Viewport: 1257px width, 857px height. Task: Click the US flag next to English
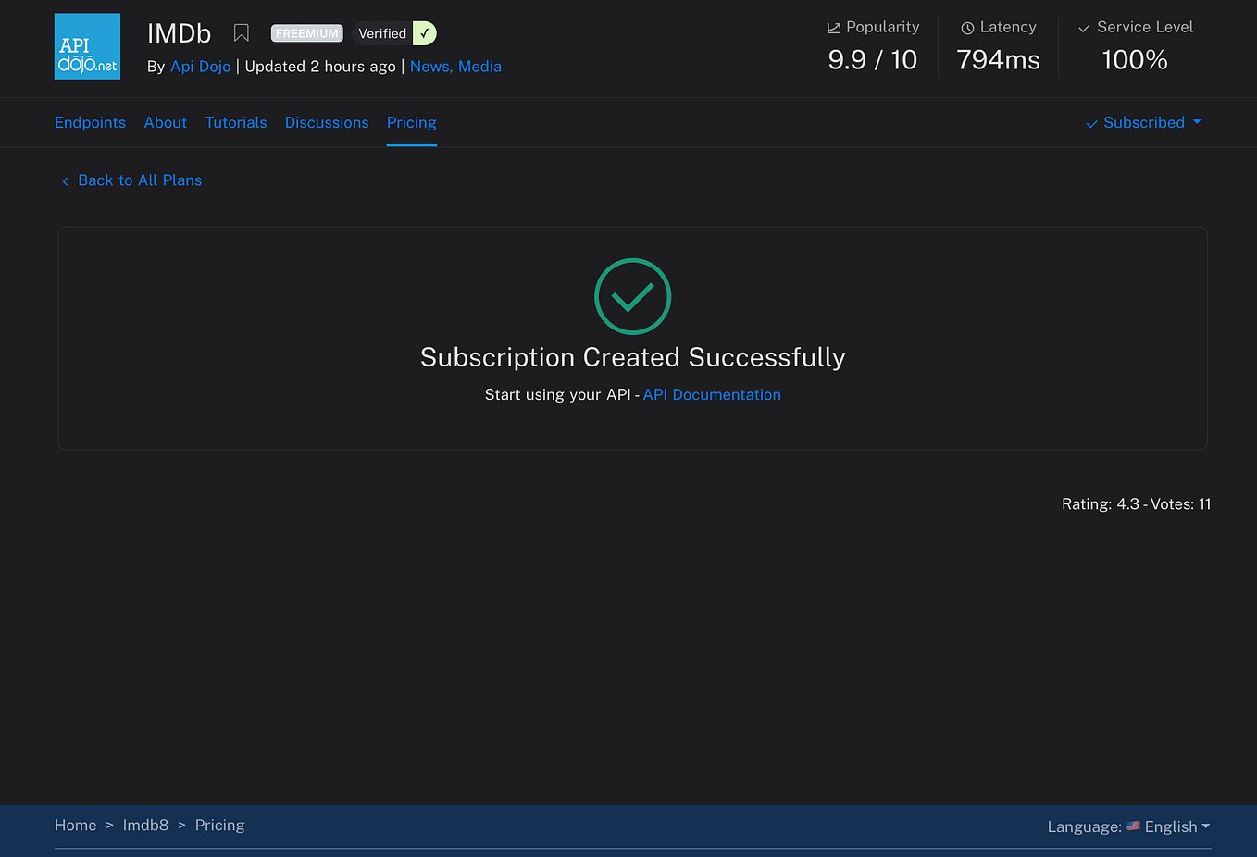tap(1132, 826)
